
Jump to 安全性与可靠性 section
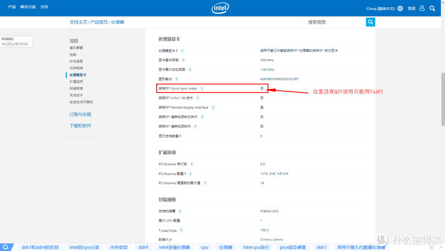pyautogui.click(x=81, y=102)
